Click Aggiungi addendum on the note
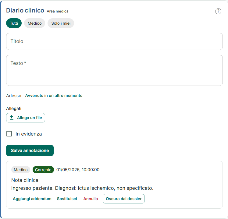This screenshot has height=219, width=228. point(32,199)
